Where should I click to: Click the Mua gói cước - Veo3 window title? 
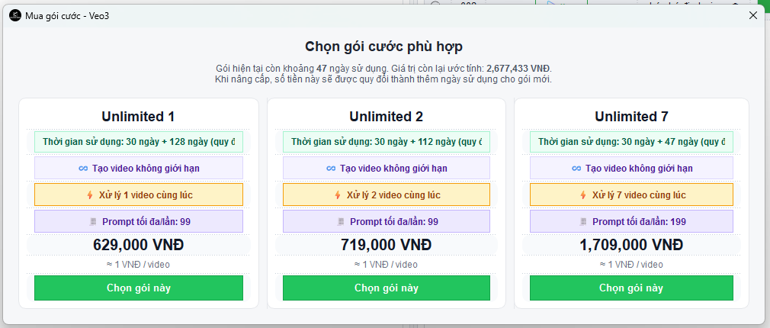pos(67,16)
